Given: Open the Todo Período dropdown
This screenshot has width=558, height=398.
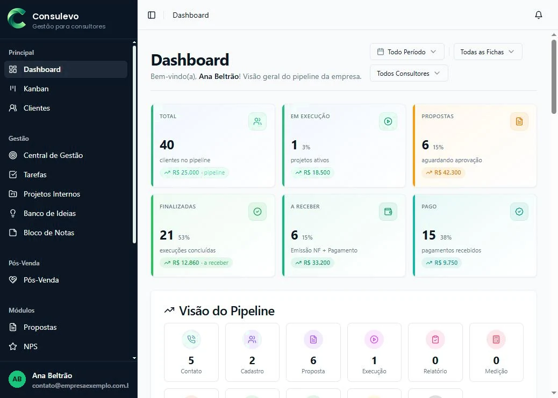Looking at the screenshot, I should click(x=407, y=52).
